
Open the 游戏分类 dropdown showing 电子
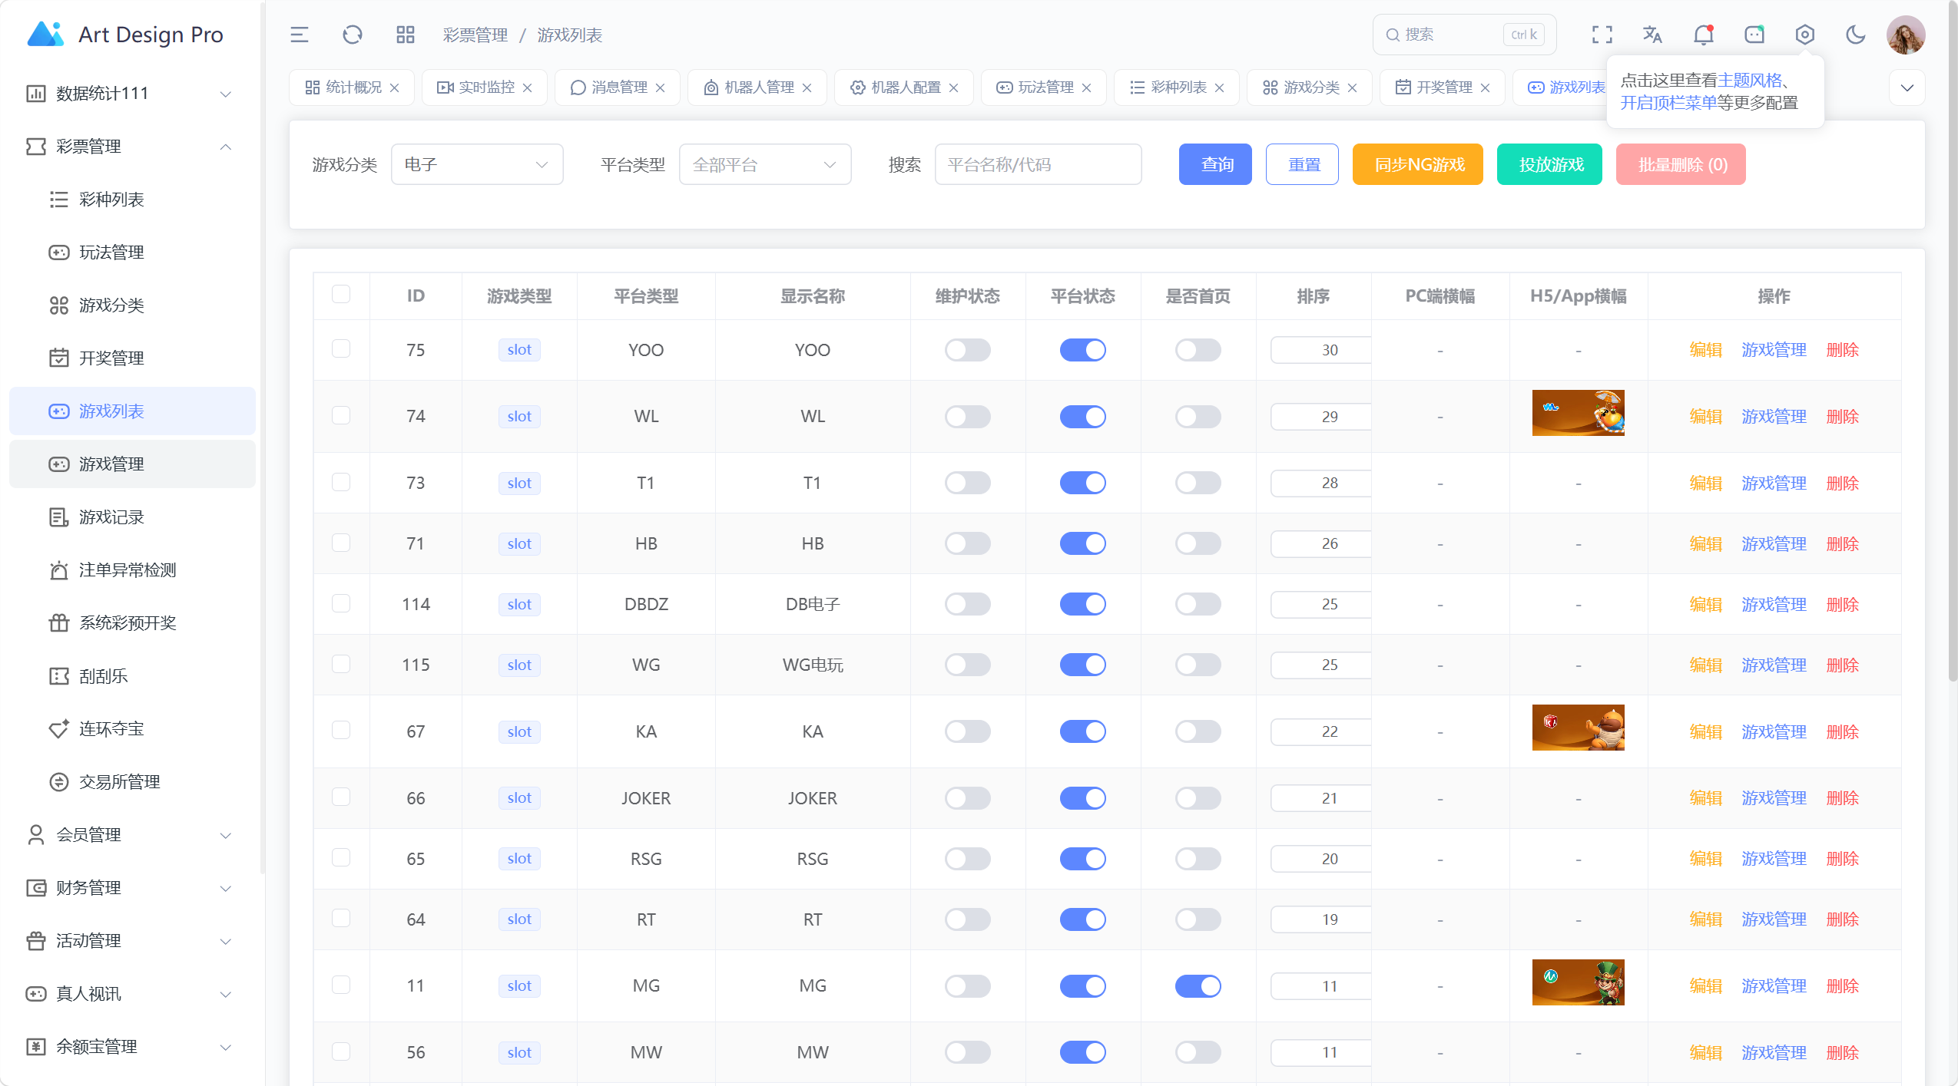coord(477,164)
